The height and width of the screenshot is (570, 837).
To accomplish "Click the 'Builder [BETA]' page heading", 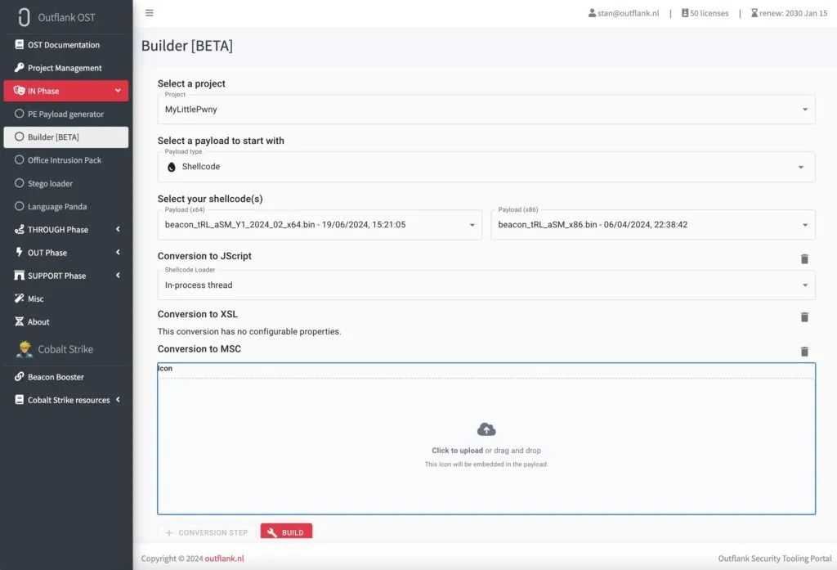I will pos(187,46).
